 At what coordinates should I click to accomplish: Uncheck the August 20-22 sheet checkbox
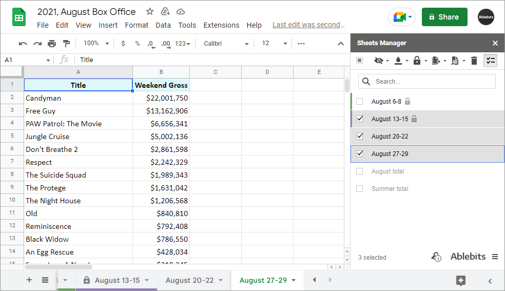[360, 137]
